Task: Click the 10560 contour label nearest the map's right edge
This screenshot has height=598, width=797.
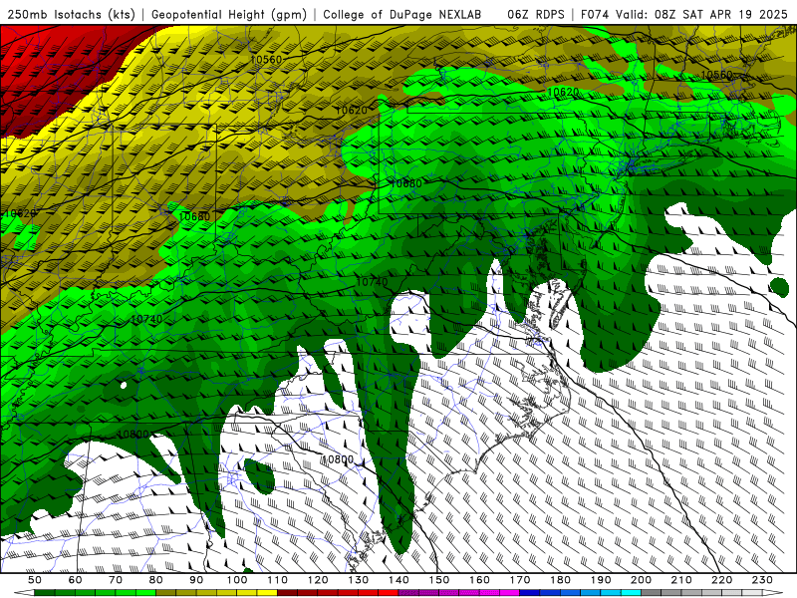Action: point(716,75)
